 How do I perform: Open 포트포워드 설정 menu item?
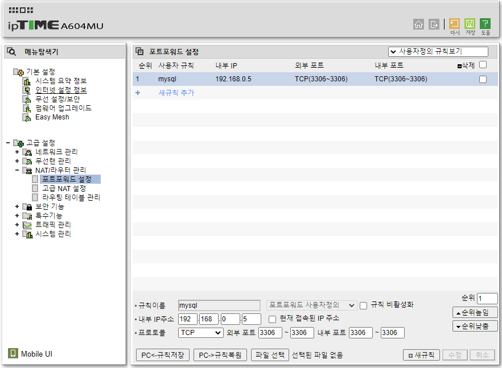pos(67,179)
